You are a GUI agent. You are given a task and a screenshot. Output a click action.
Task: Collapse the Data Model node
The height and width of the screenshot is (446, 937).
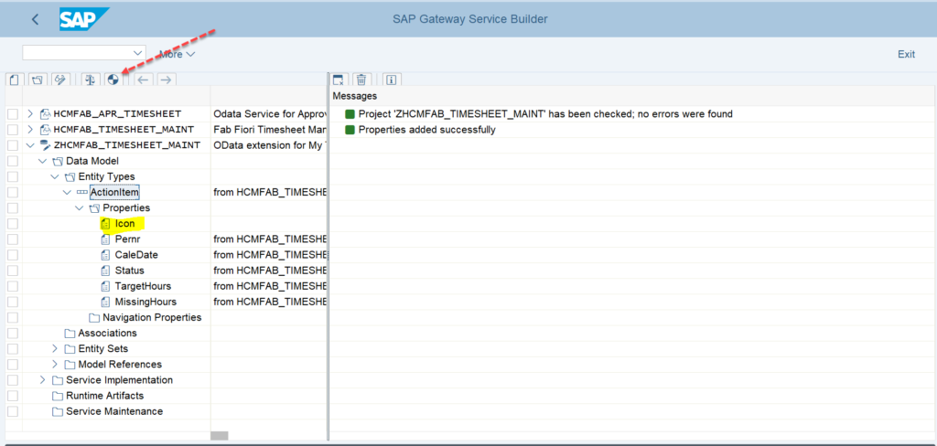(x=42, y=161)
